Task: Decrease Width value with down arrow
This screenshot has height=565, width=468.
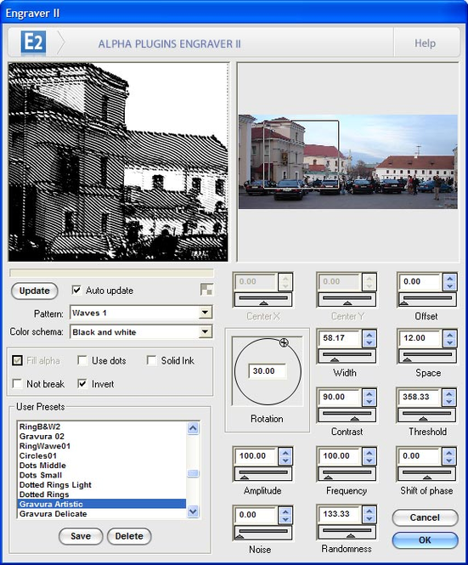Action: 369,342
